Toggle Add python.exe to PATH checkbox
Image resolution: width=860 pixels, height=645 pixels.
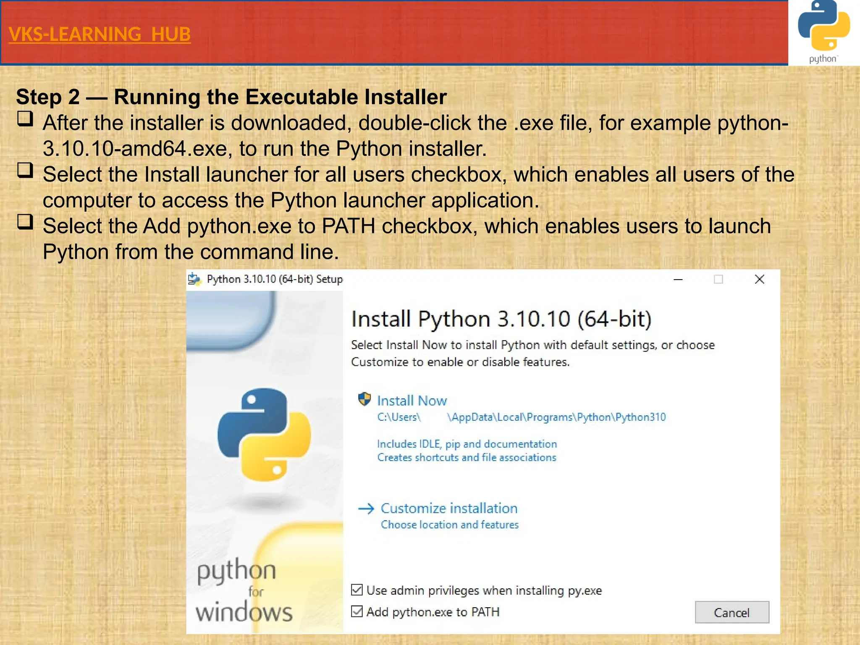[357, 611]
